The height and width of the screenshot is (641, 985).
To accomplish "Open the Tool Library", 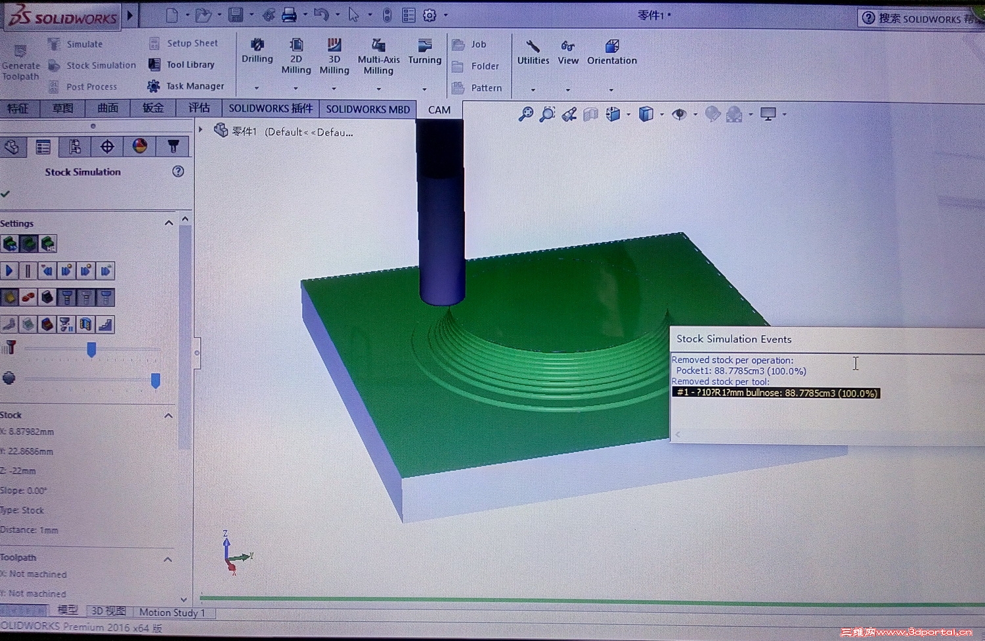I will [181, 64].
